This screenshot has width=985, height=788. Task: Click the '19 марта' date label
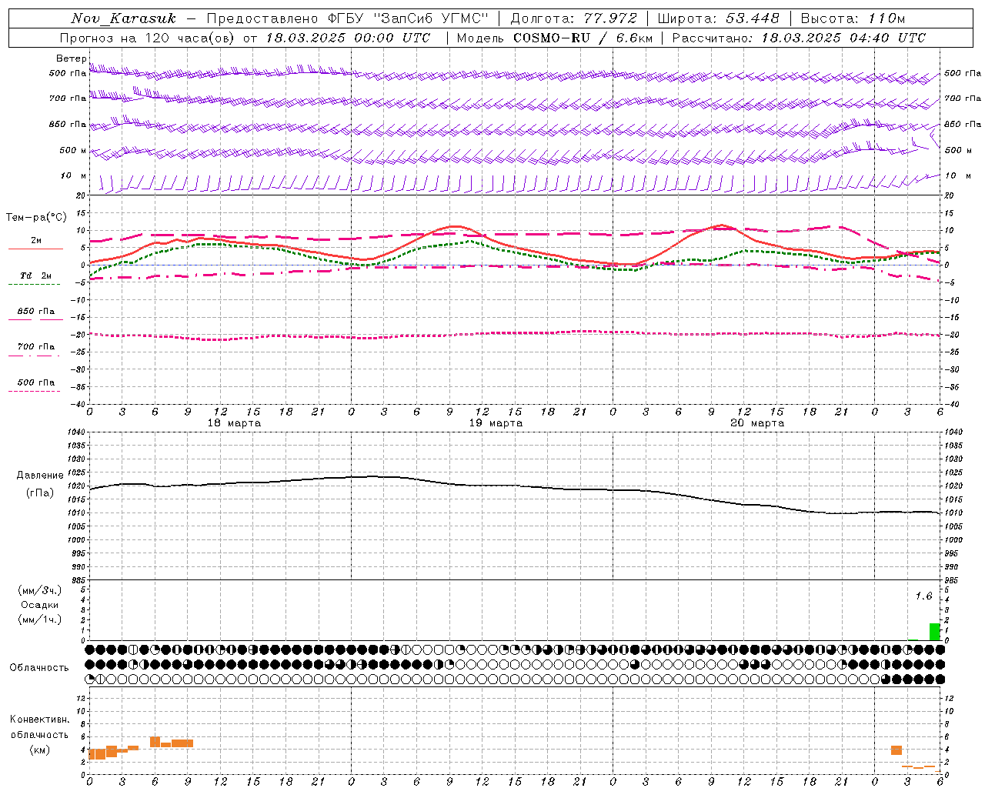coord(496,423)
